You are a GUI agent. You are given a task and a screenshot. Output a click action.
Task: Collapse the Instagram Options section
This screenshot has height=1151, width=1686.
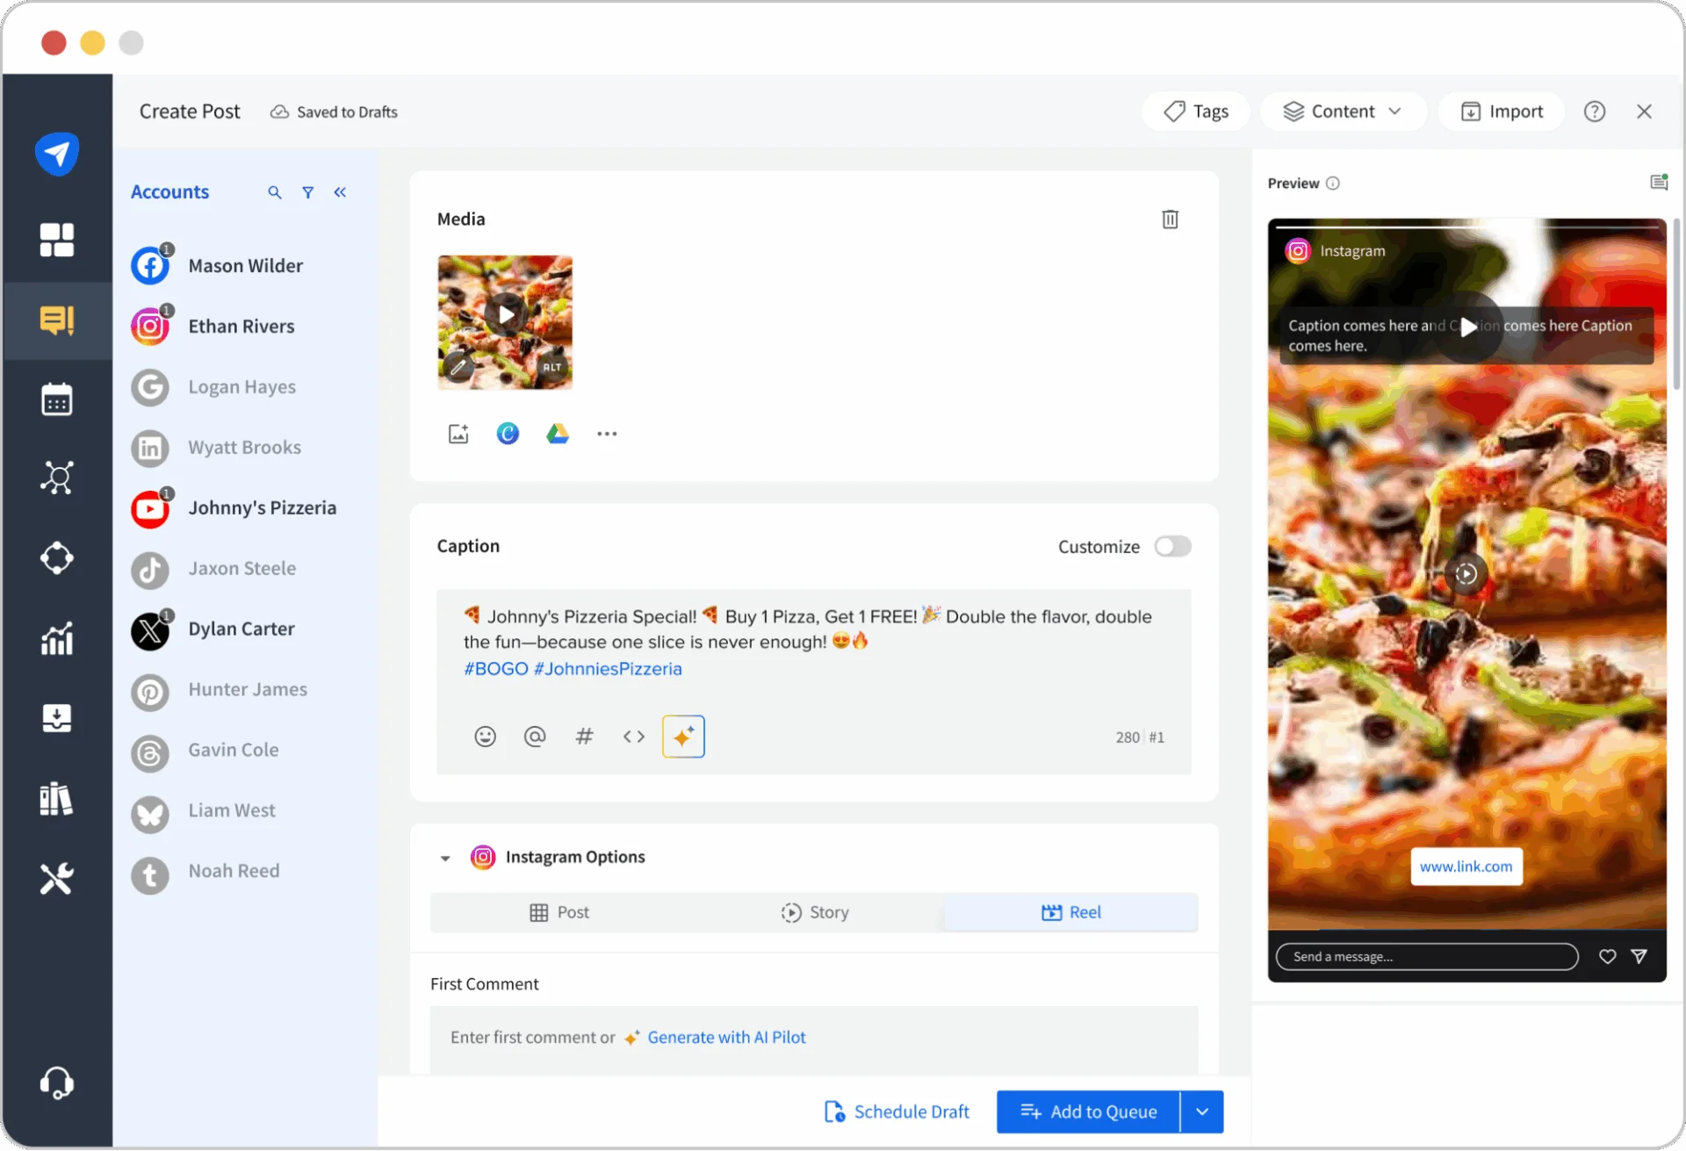445,858
